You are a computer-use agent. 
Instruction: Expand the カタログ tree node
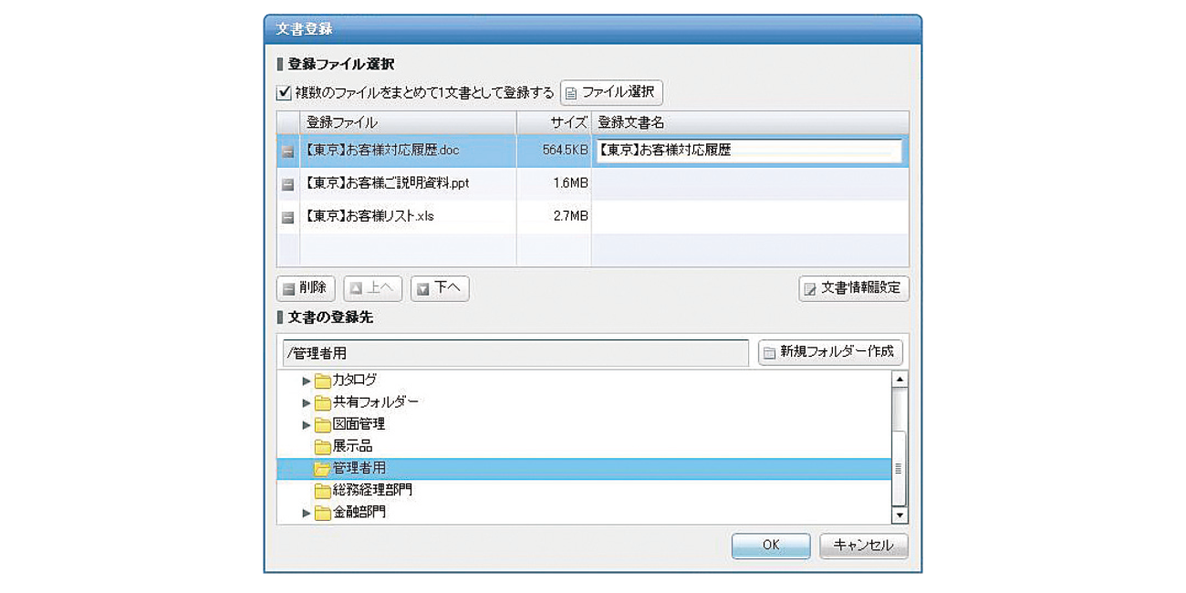[x=305, y=380]
